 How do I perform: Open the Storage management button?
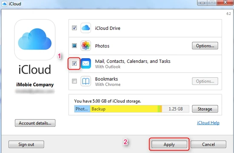click(x=205, y=109)
